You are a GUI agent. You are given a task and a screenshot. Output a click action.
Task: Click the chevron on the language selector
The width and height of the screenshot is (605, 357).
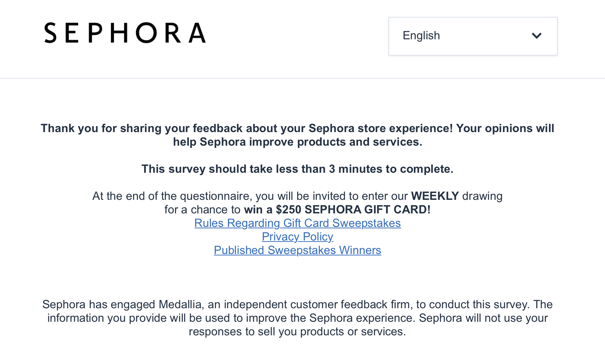pos(537,36)
